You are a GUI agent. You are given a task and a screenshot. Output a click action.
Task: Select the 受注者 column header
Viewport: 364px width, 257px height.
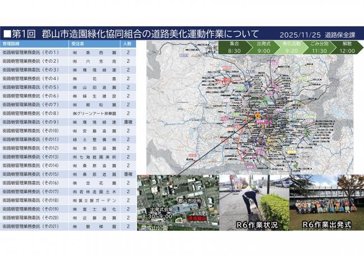78,43
